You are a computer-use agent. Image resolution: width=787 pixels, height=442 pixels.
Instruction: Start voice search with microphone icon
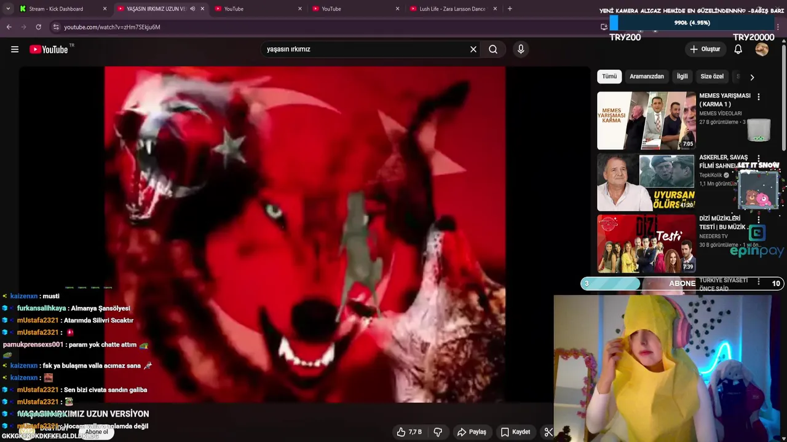pos(521,49)
